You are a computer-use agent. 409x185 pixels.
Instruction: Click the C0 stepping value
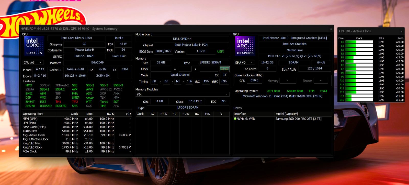point(84,44)
